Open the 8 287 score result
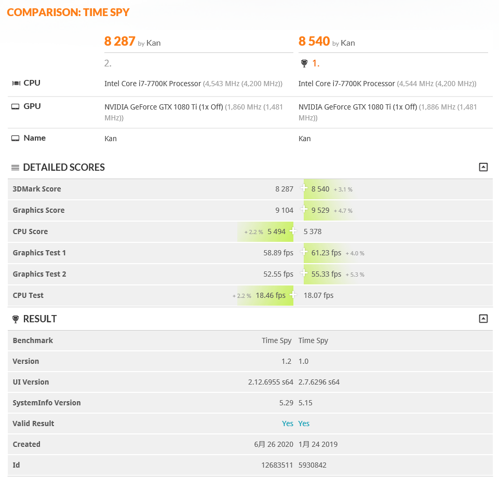Image resolution: width=499 pixels, height=478 pixels. click(119, 42)
